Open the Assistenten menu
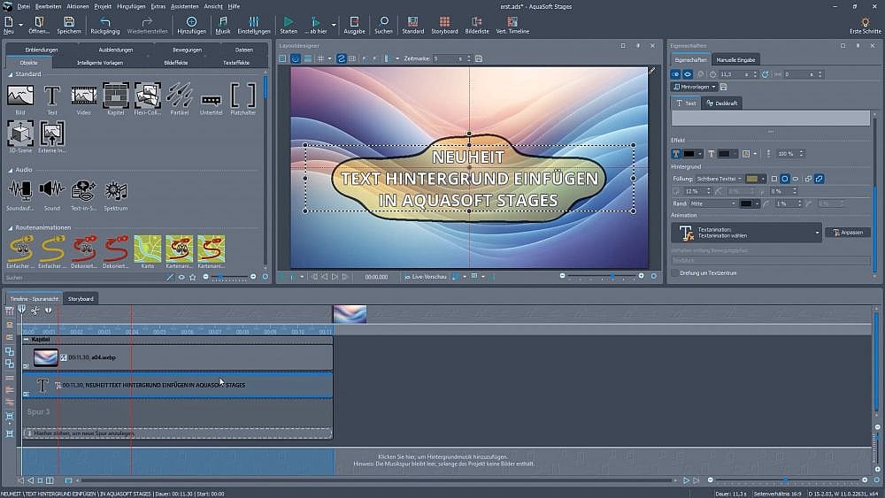The image size is (885, 498). tap(184, 5)
